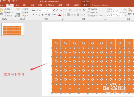134x97 pixels.
Task: Select the rectangle shape in the gallery
Action: 120,9
